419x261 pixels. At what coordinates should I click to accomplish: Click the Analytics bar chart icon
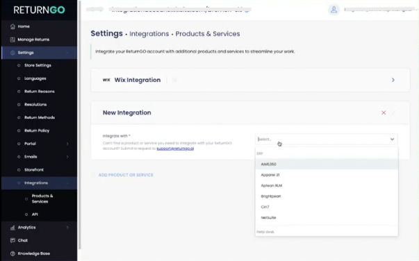[x=13, y=228]
